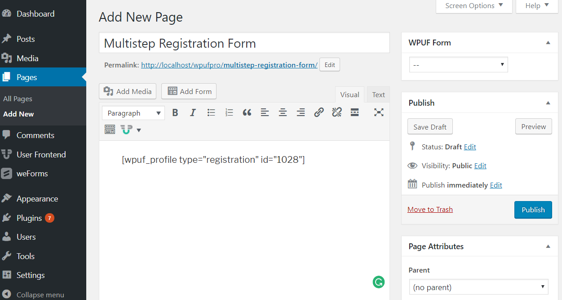This screenshot has width=562, height=300.
Task: Align text left
Action: coord(265,113)
